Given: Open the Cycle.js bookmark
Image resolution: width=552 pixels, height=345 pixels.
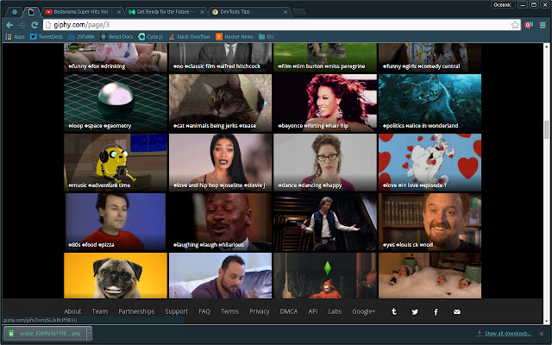Looking at the screenshot, I should pos(151,36).
